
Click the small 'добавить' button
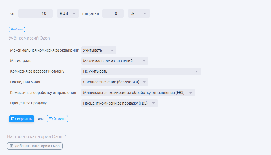point(17,29)
